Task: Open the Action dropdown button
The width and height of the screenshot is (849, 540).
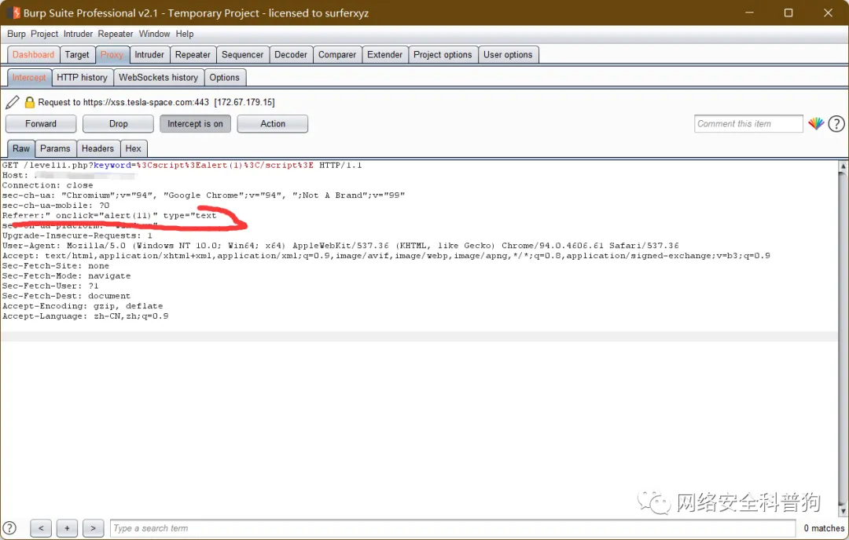Action: pos(272,124)
